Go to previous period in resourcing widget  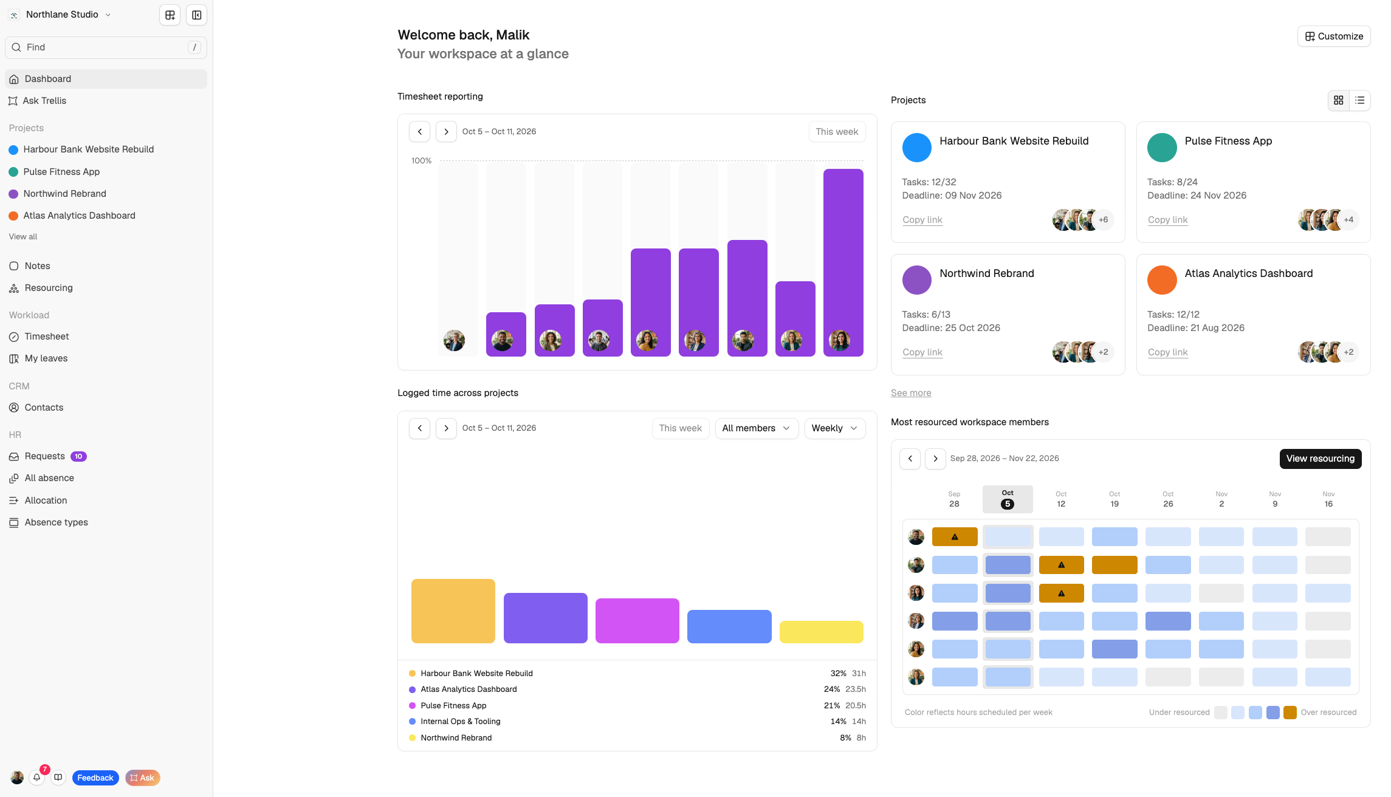tap(910, 459)
